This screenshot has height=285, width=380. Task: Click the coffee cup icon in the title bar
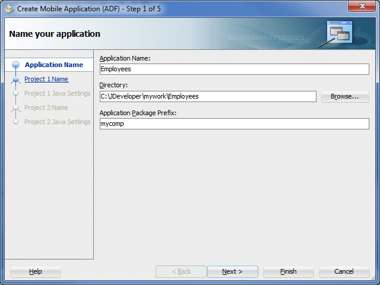[9, 9]
